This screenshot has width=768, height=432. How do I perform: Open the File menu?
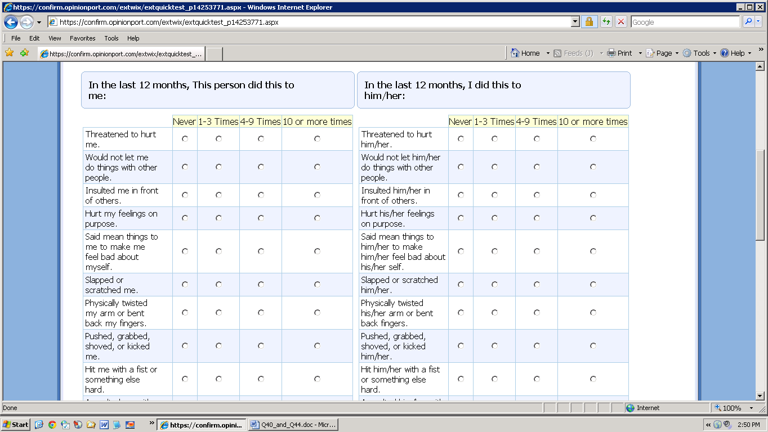[16, 38]
